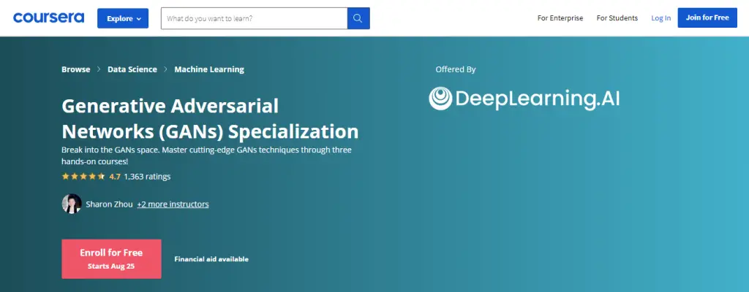Open the For Enterprise page

pos(559,18)
